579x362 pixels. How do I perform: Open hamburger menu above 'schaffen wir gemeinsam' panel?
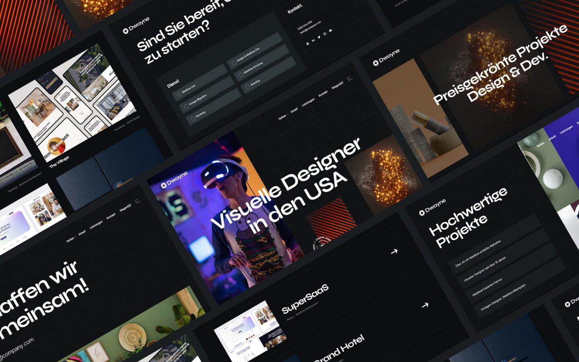[138, 201]
